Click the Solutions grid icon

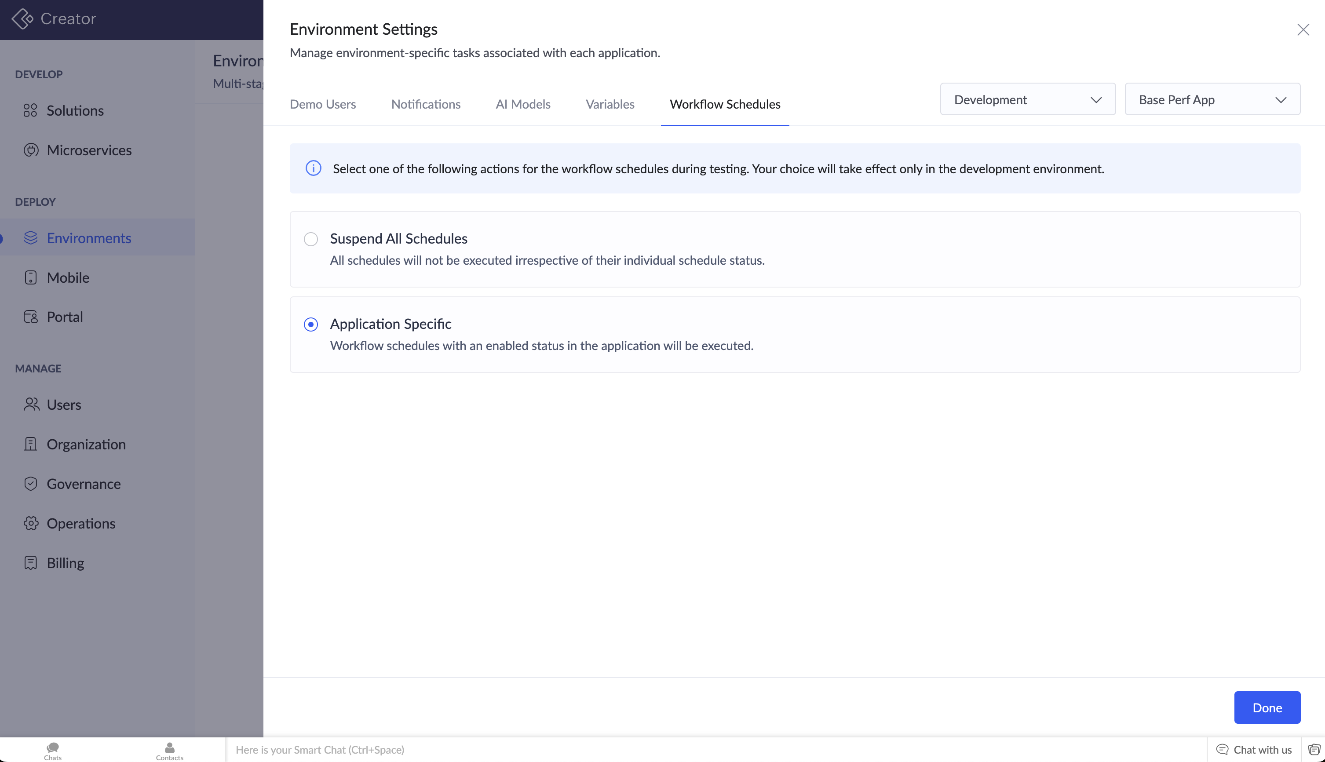point(30,110)
